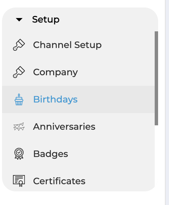Click the paintbrush icon next to Company

click(x=19, y=72)
